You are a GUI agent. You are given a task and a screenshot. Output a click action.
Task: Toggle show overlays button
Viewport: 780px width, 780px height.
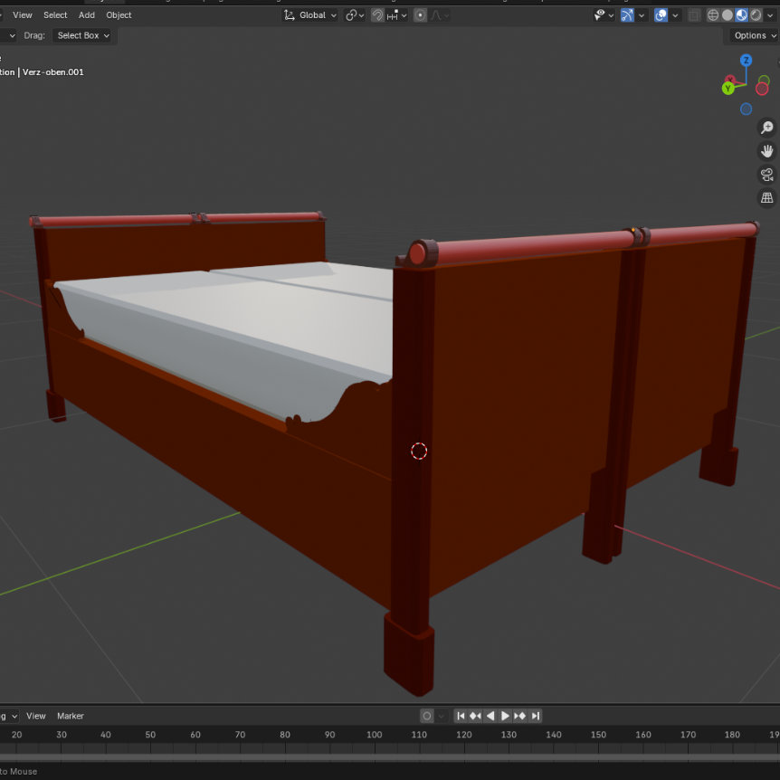coord(661,15)
